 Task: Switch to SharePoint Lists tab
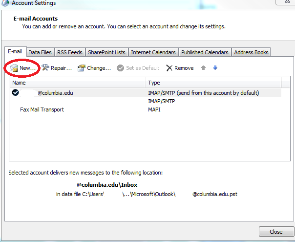tap(106, 52)
